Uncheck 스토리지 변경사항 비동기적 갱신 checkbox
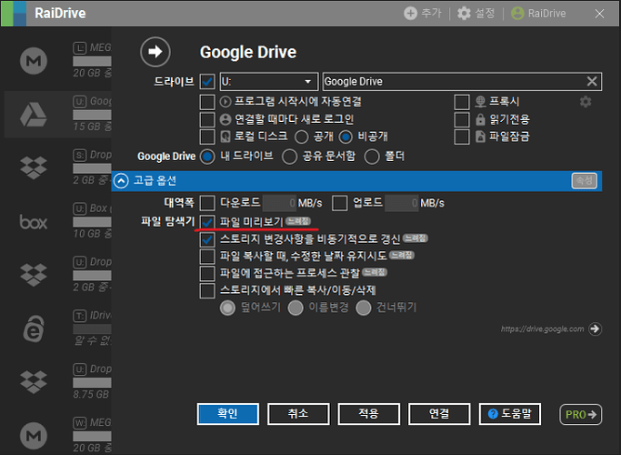 pyautogui.click(x=207, y=239)
